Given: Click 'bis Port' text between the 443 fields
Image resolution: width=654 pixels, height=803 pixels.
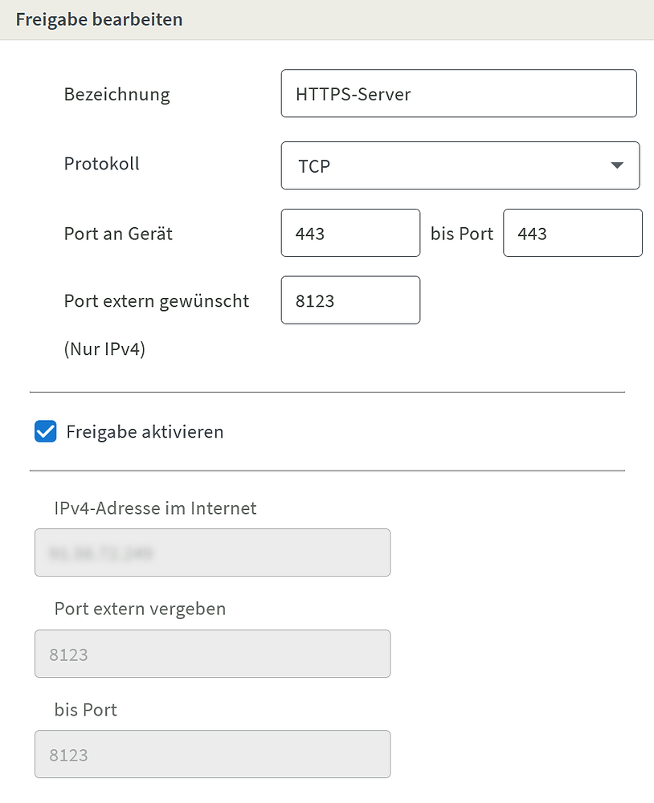Looking at the screenshot, I should (x=462, y=234).
